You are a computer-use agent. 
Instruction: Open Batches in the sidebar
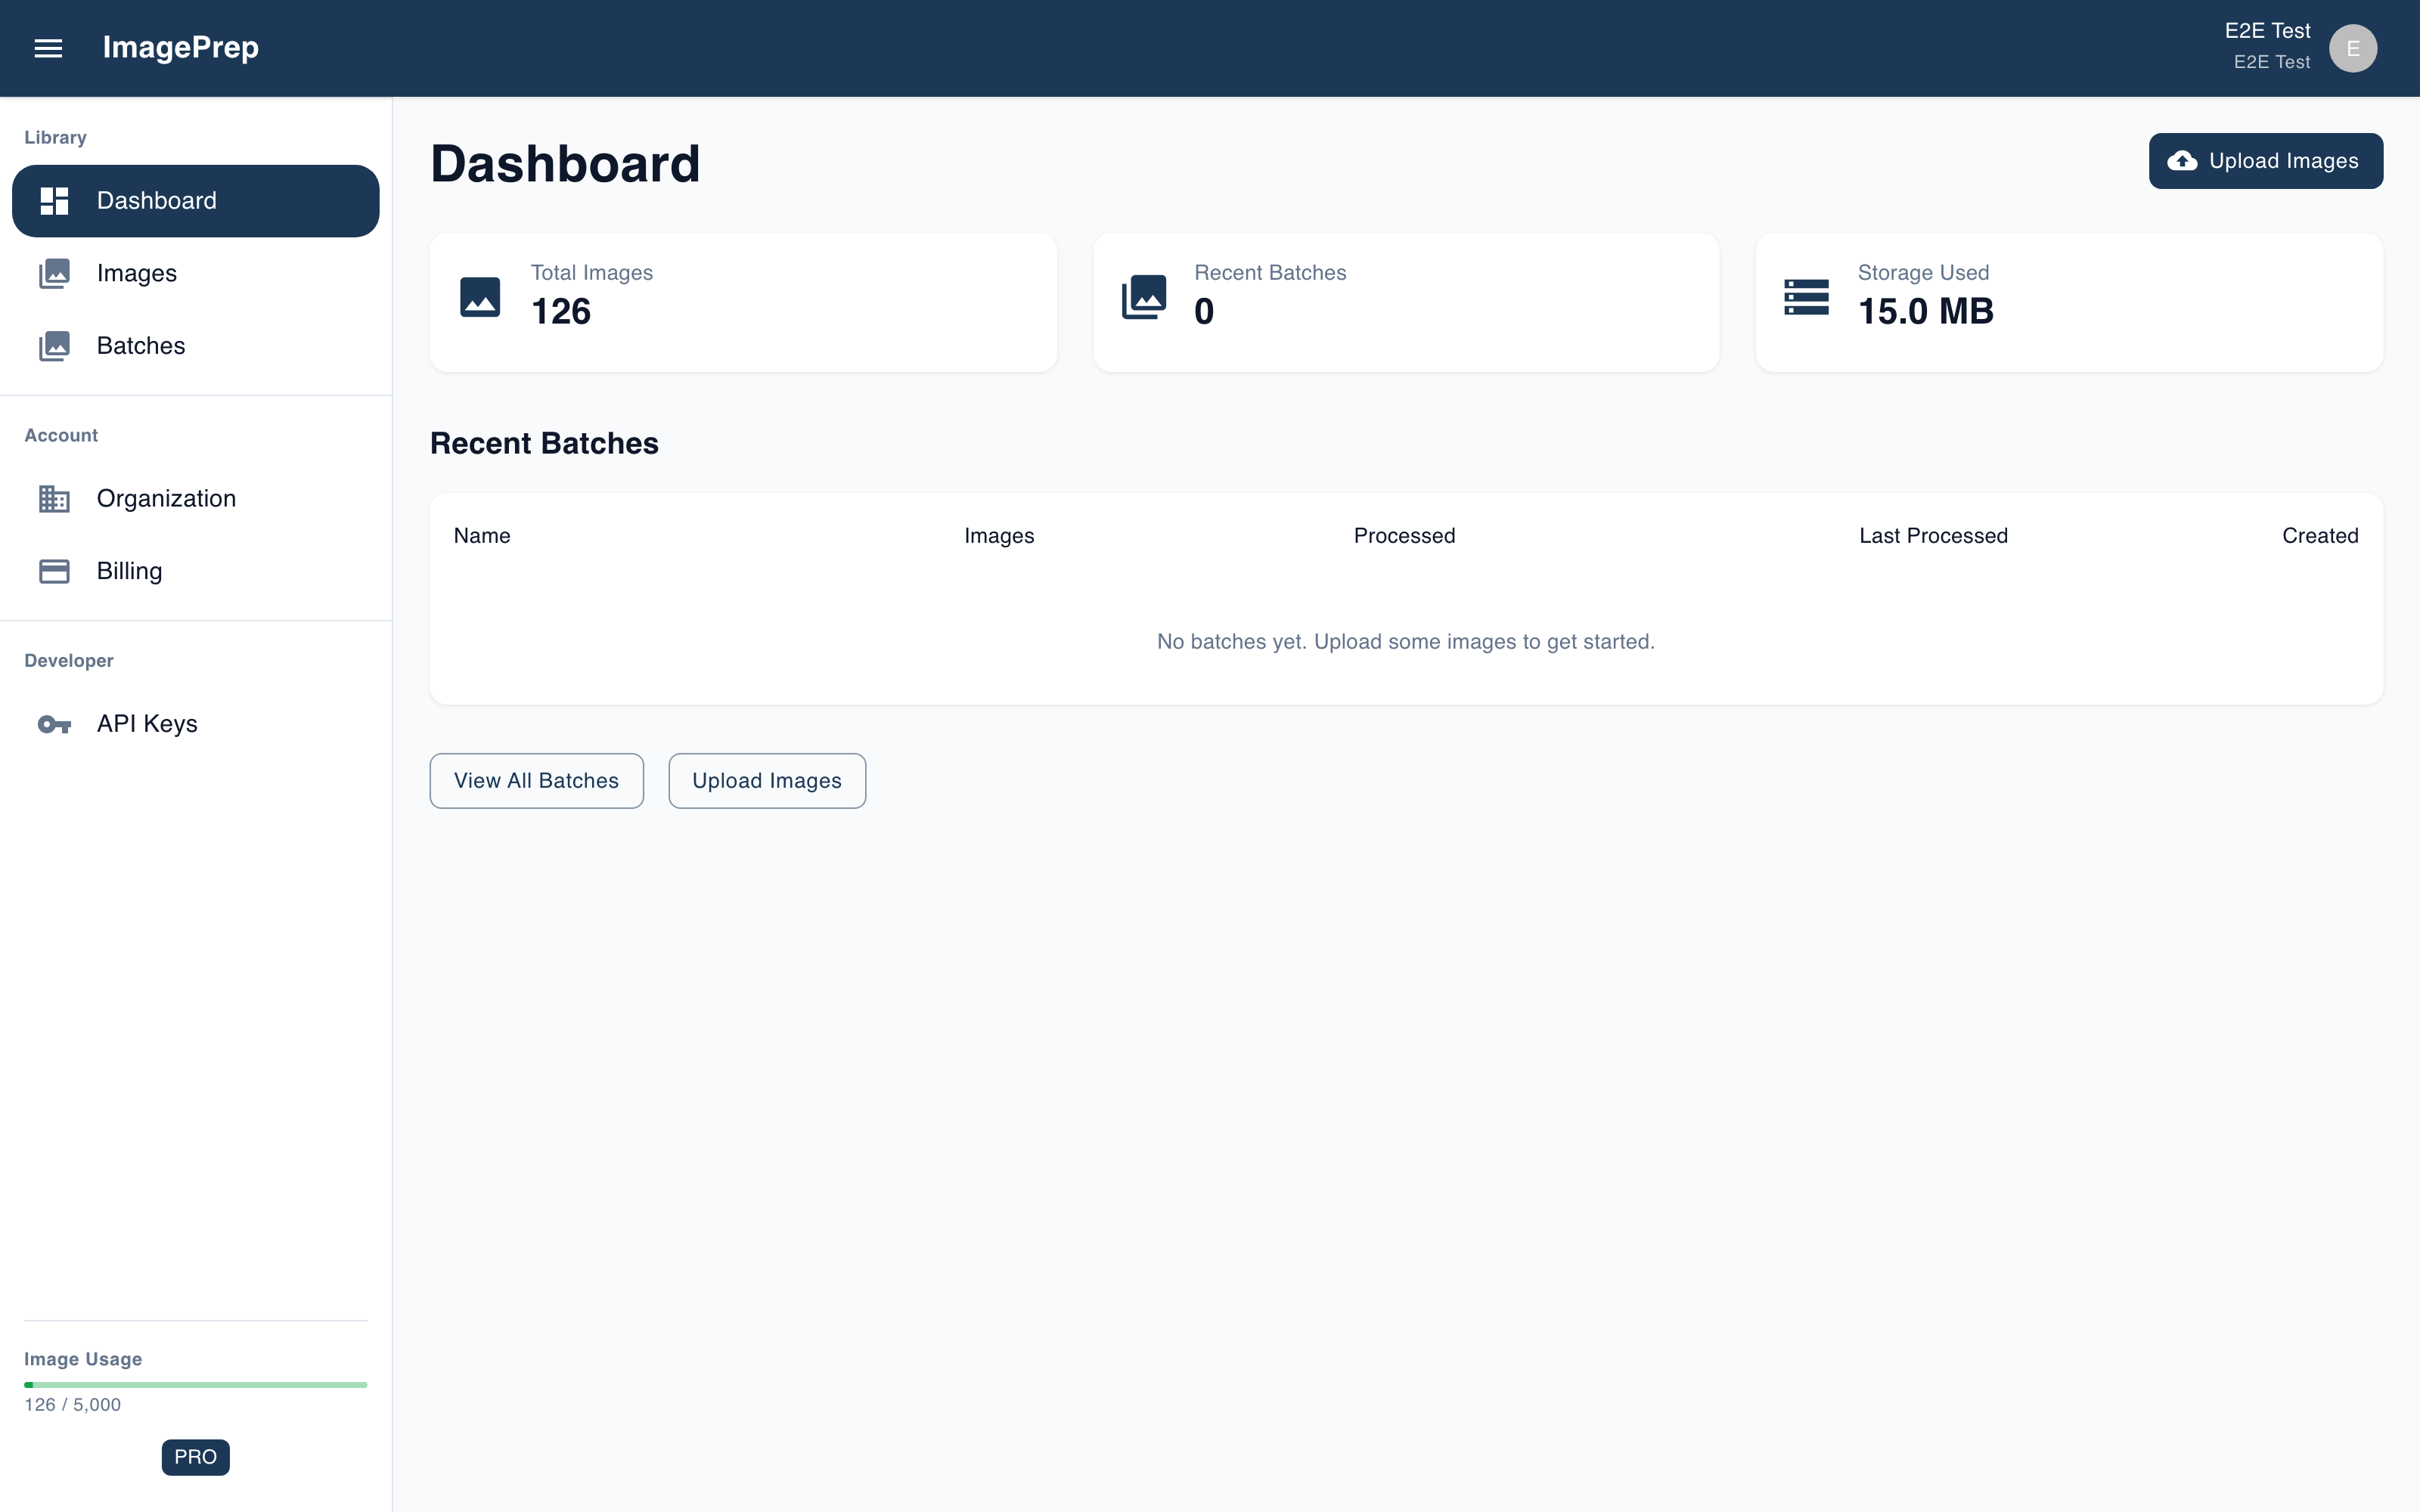pos(196,346)
